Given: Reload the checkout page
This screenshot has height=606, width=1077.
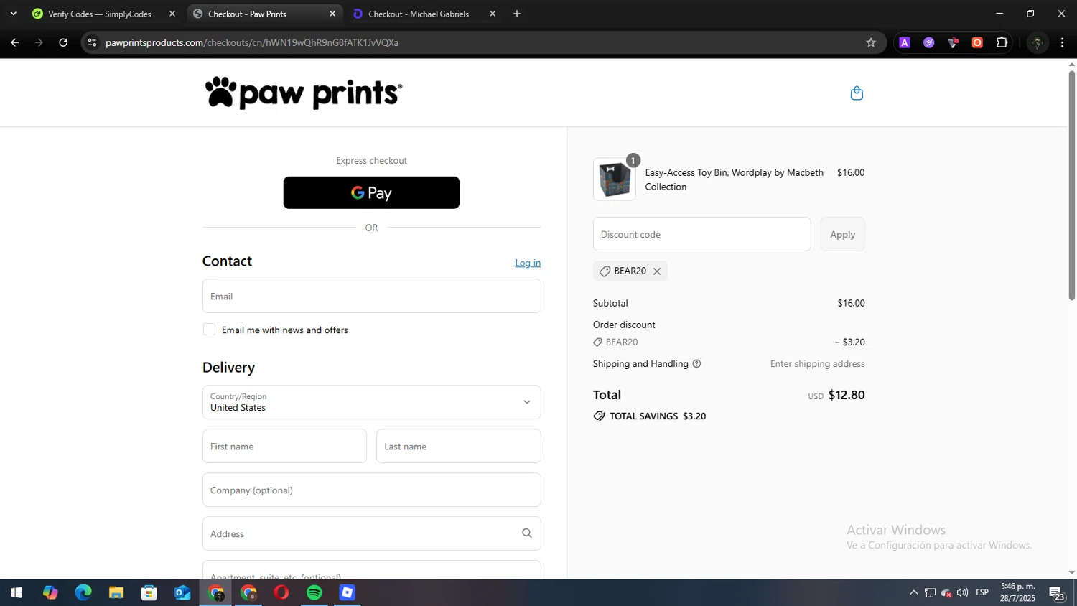Looking at the screenshot, I should coord(63,42).
